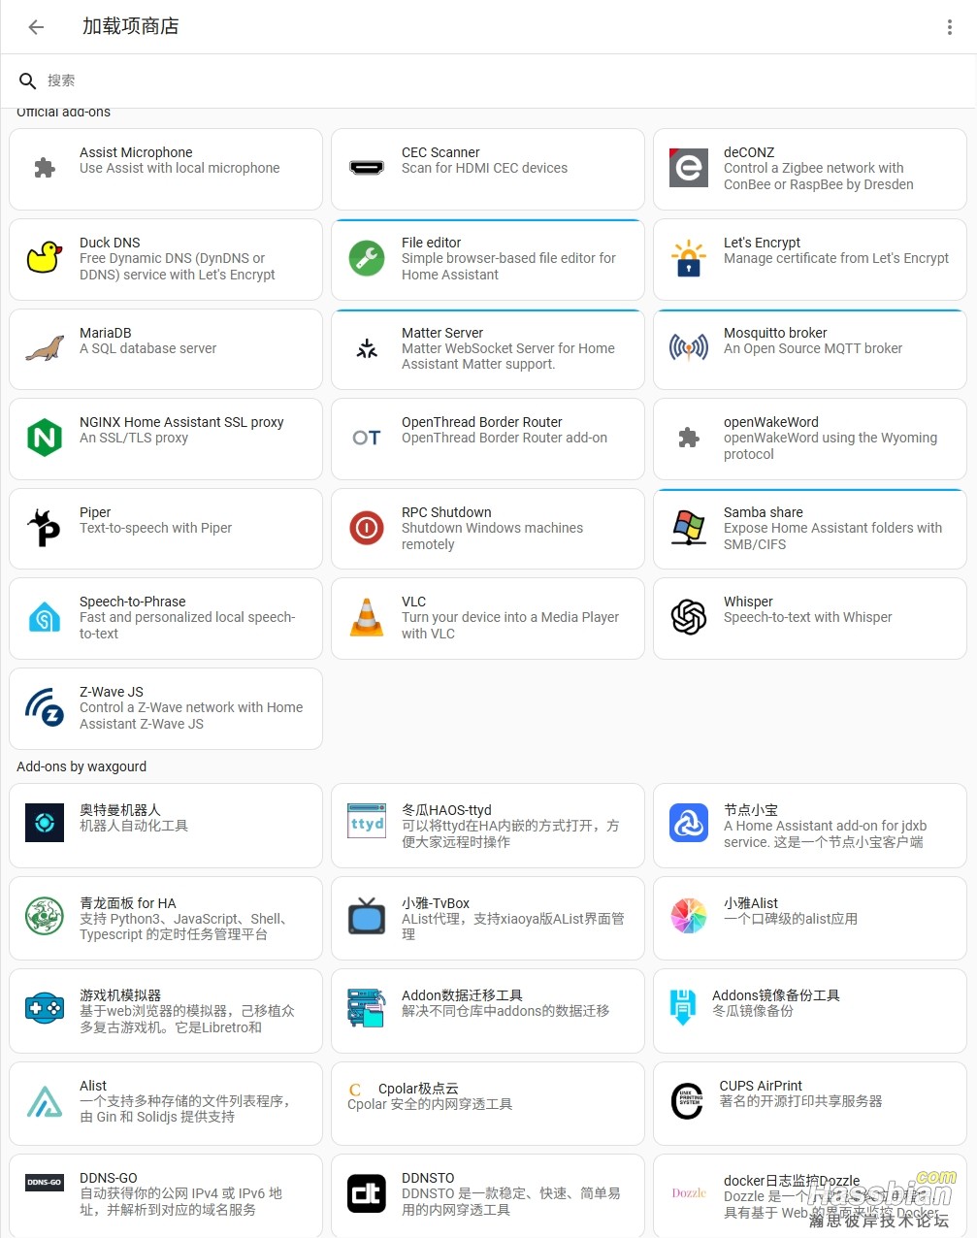Open the three-dot overflow menu

pos(949,27)
